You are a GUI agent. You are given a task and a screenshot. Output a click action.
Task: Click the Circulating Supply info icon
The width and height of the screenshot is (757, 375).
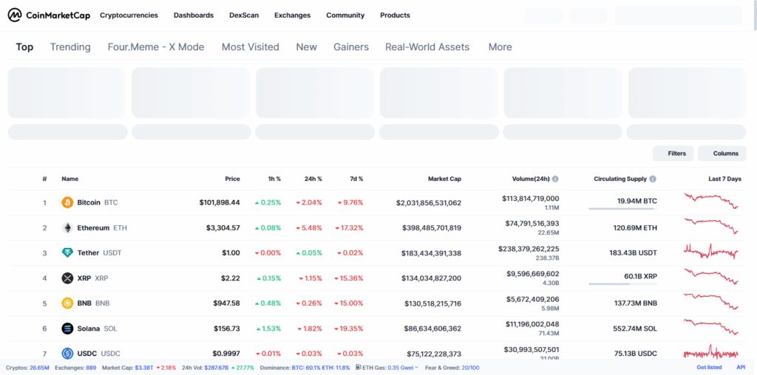pos(653,179)
